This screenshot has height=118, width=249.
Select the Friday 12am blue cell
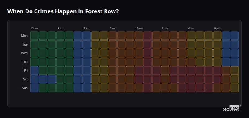(34, 70)
